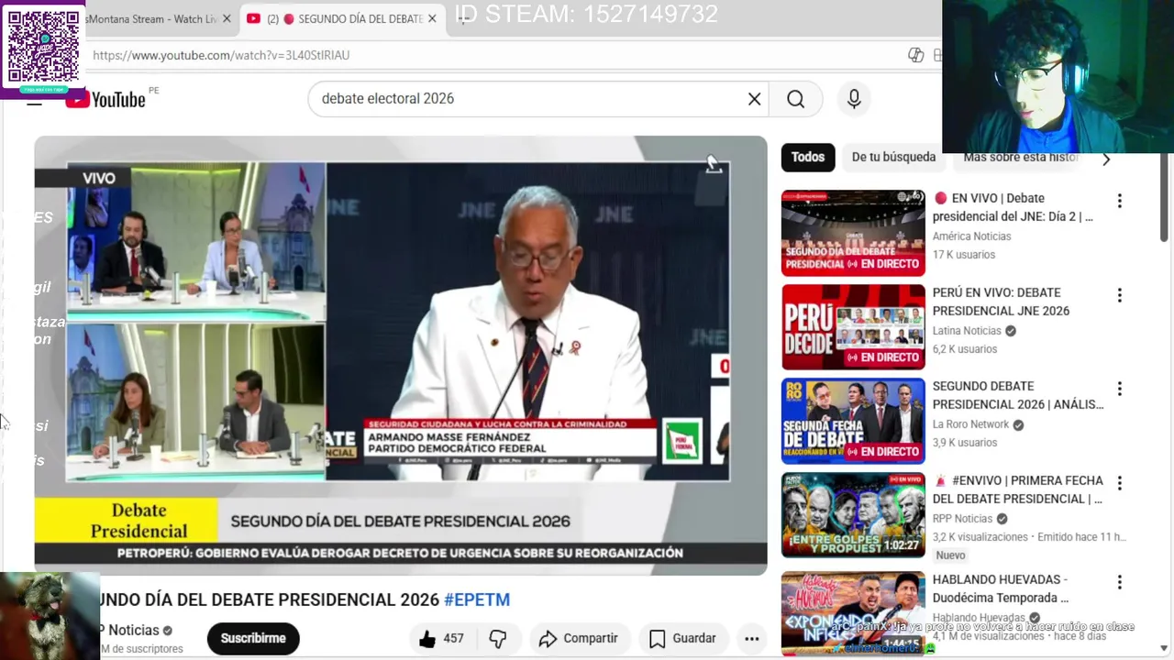The image size is (1174, 660).
Task: Open options for PERÚ EN VIVO video
Action: [1119, 295]
